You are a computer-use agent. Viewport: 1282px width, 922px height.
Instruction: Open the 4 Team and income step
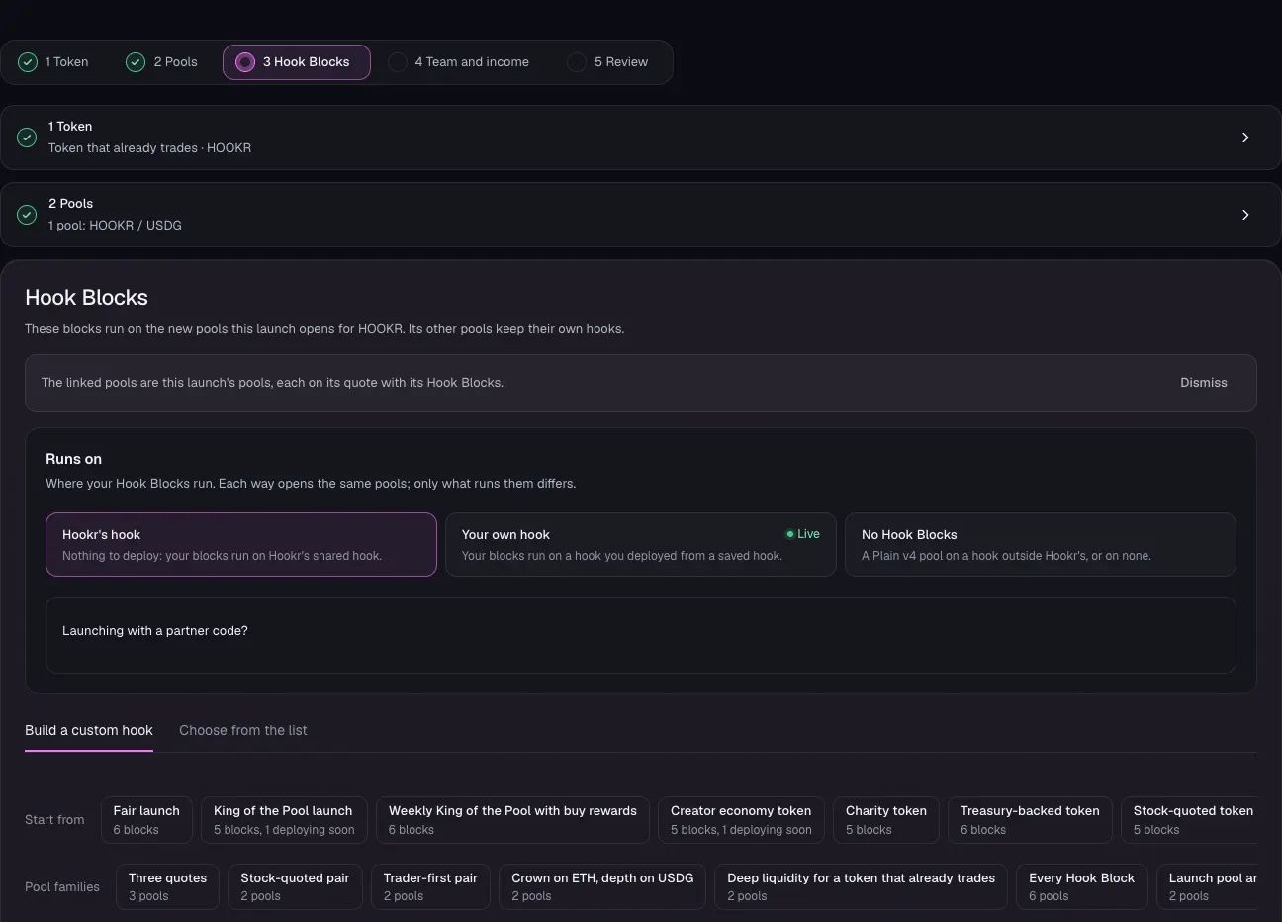point(460,62)
